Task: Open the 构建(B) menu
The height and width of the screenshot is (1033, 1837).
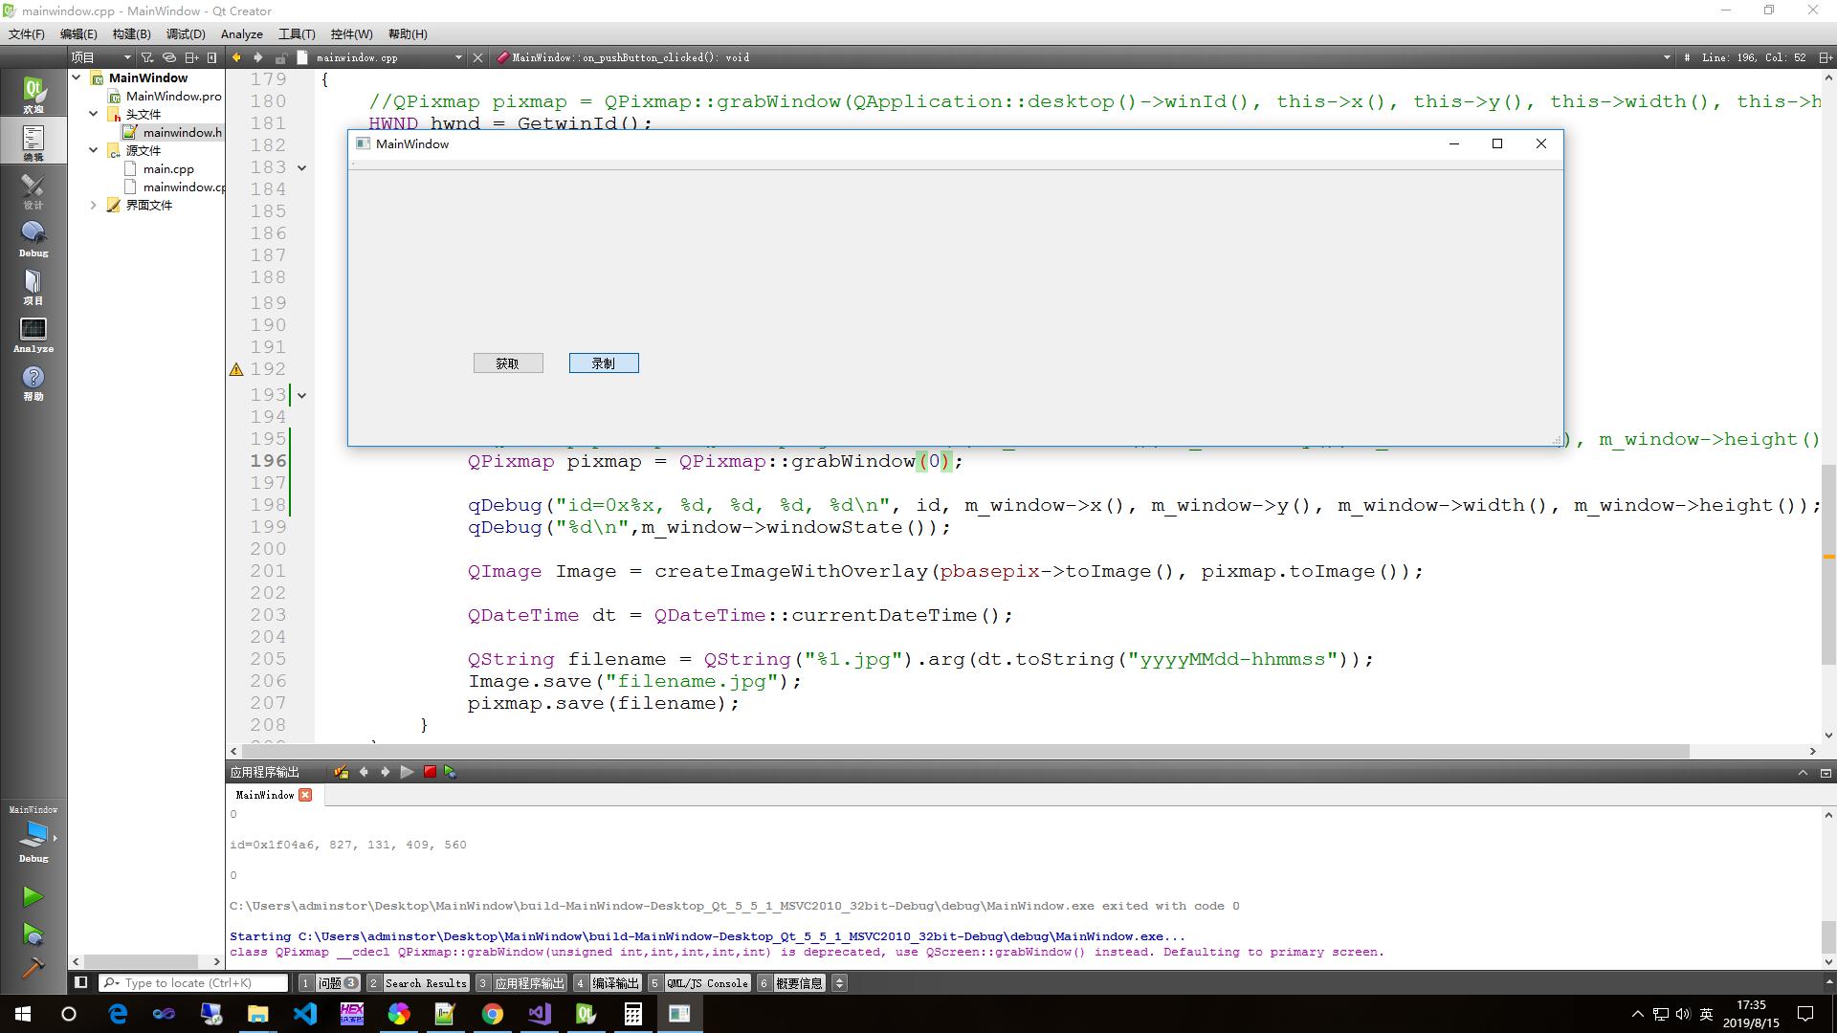Action: [131, 33]
